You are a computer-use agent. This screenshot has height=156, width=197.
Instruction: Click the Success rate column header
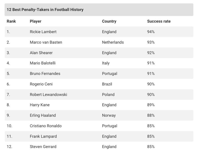pos(159,21)
